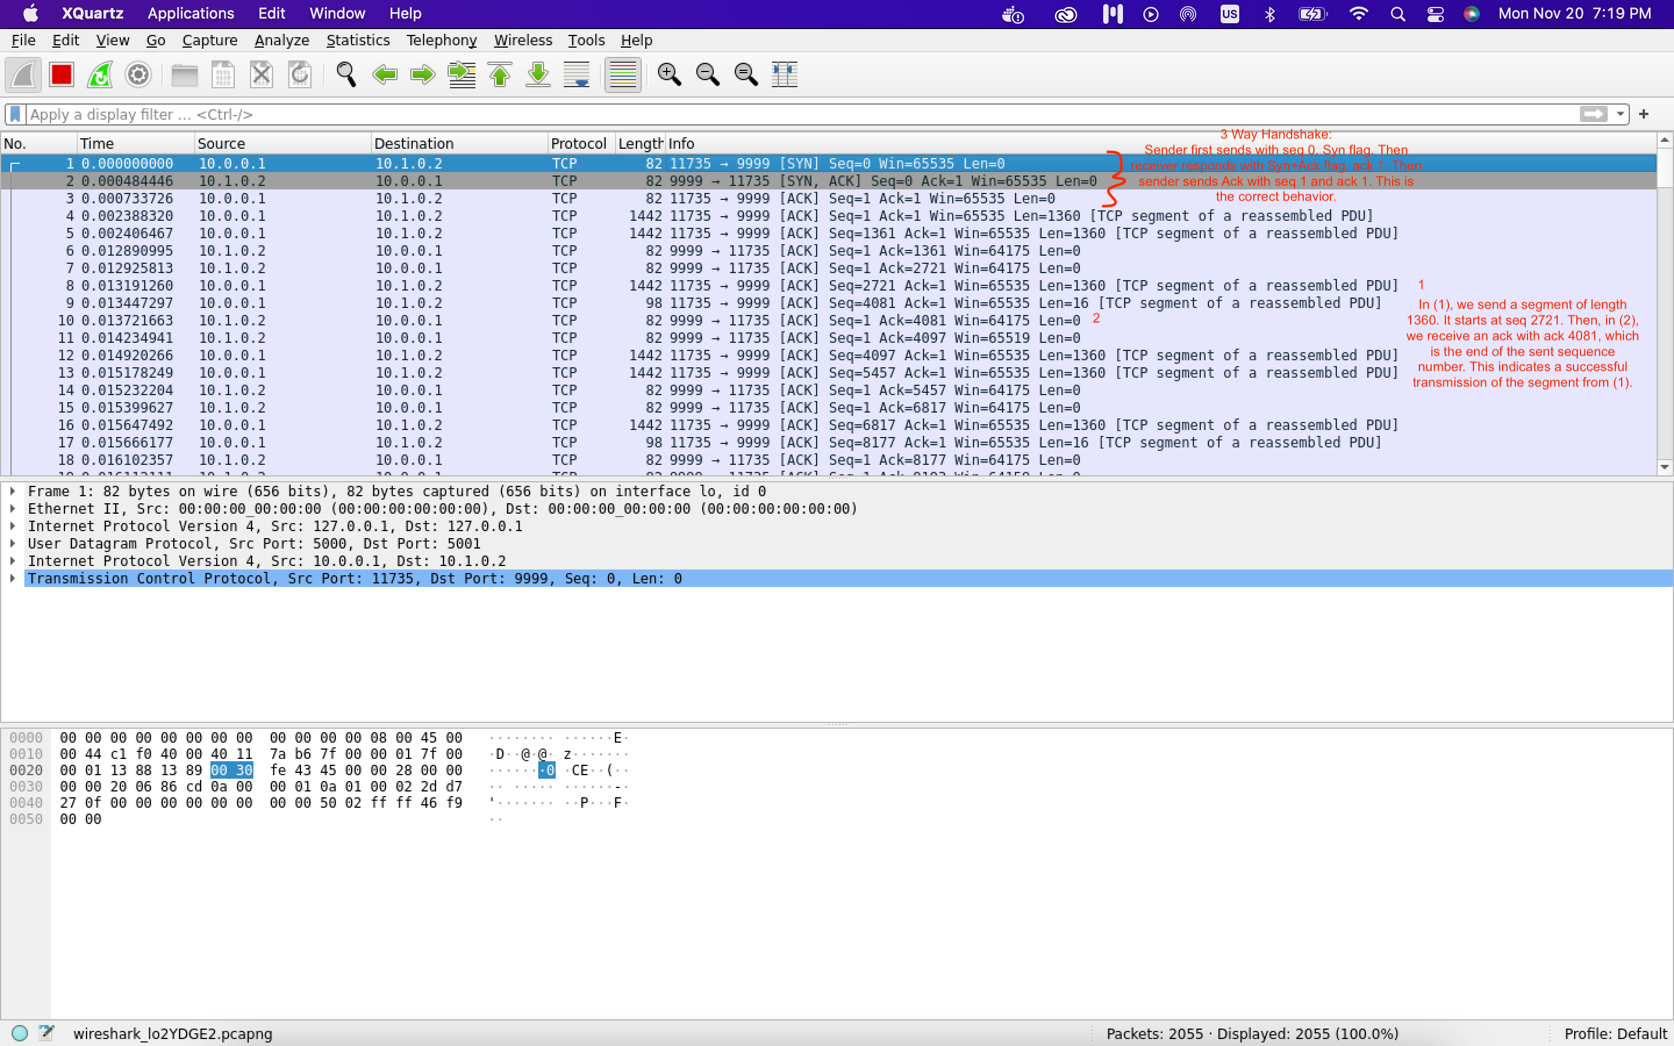This screenshot has width=1674, height=1046.
Task: Expand the Ethernet II details row
Action: point(12,508)
